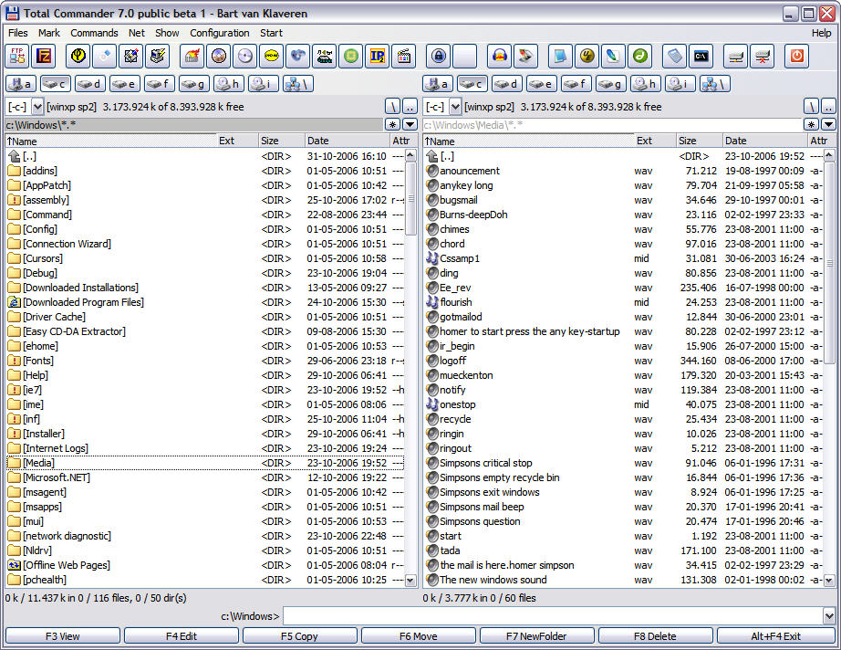Image resolution: width=841 pixels, height=650 pixels.
Task: Switch left panel to drive d
Action: 89,84
